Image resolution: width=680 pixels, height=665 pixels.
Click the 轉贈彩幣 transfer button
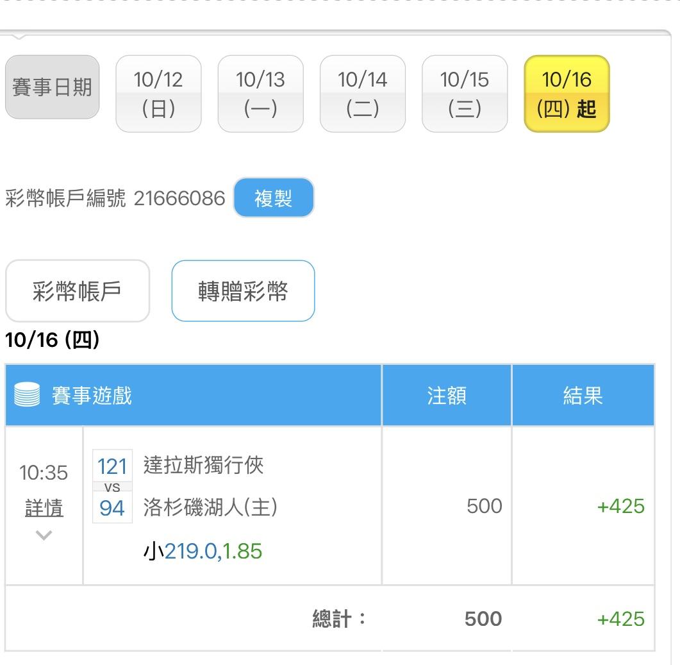pyautogui.click(x=243, y=291)
